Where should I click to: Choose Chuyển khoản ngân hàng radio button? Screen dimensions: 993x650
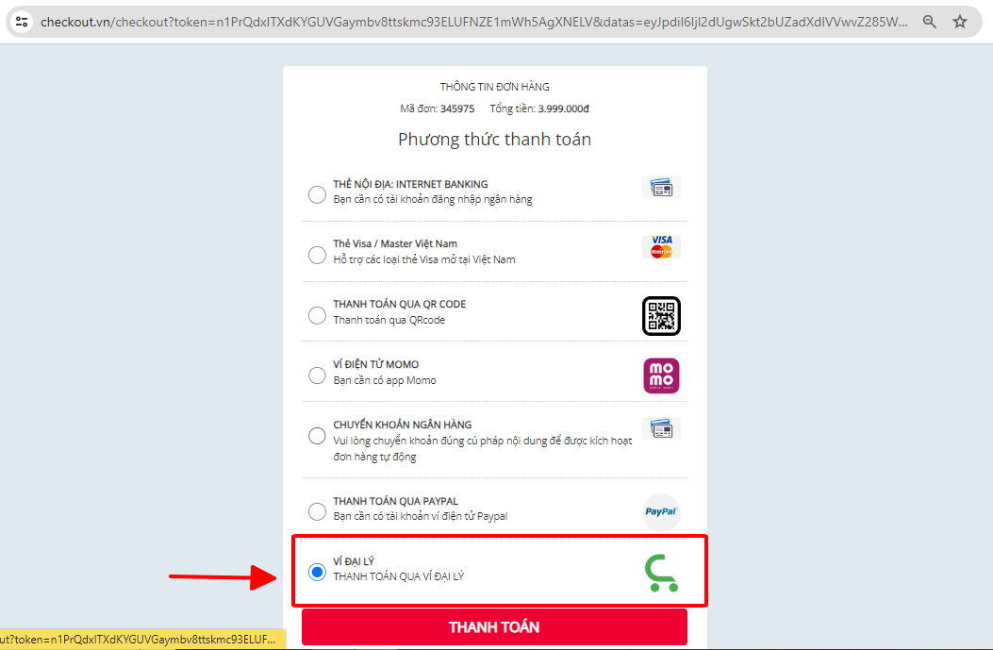[317, 436]
